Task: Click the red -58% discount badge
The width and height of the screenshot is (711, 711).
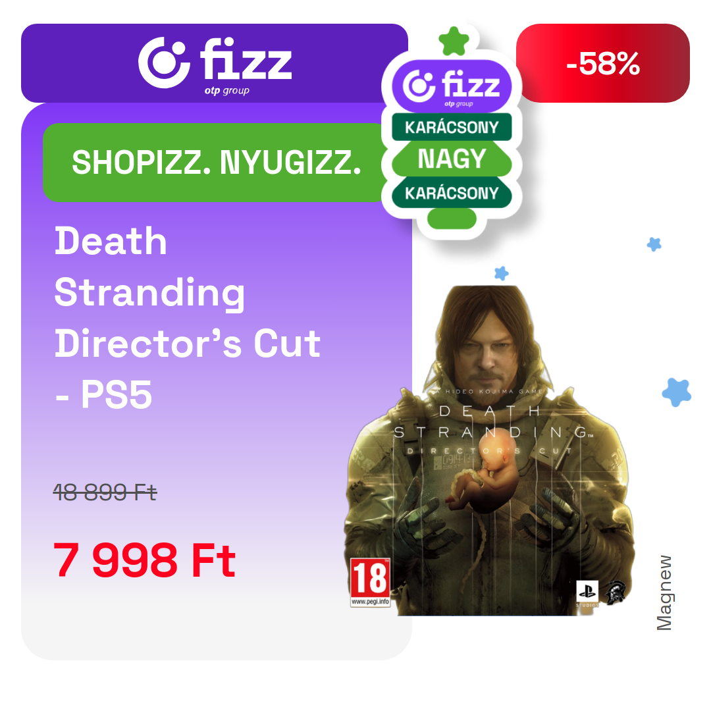Action: pos(602,63)
